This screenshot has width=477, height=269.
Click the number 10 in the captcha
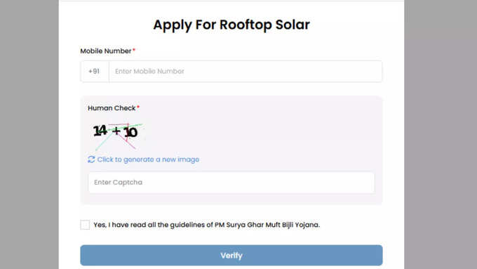point(130,133)
